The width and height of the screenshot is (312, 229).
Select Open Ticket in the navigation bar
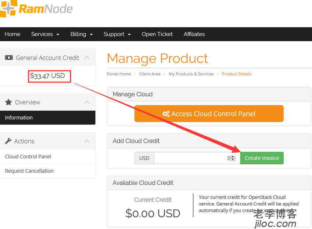click(157, 34)
